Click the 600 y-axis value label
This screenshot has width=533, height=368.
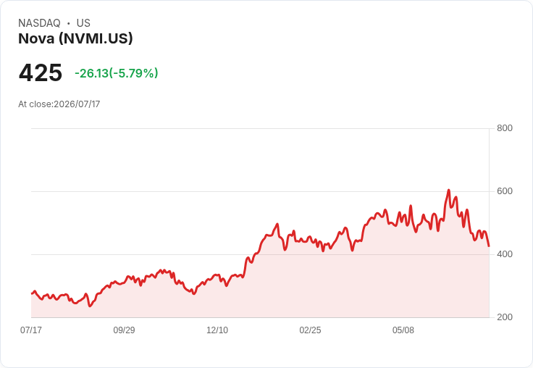(x=505, y=191)
